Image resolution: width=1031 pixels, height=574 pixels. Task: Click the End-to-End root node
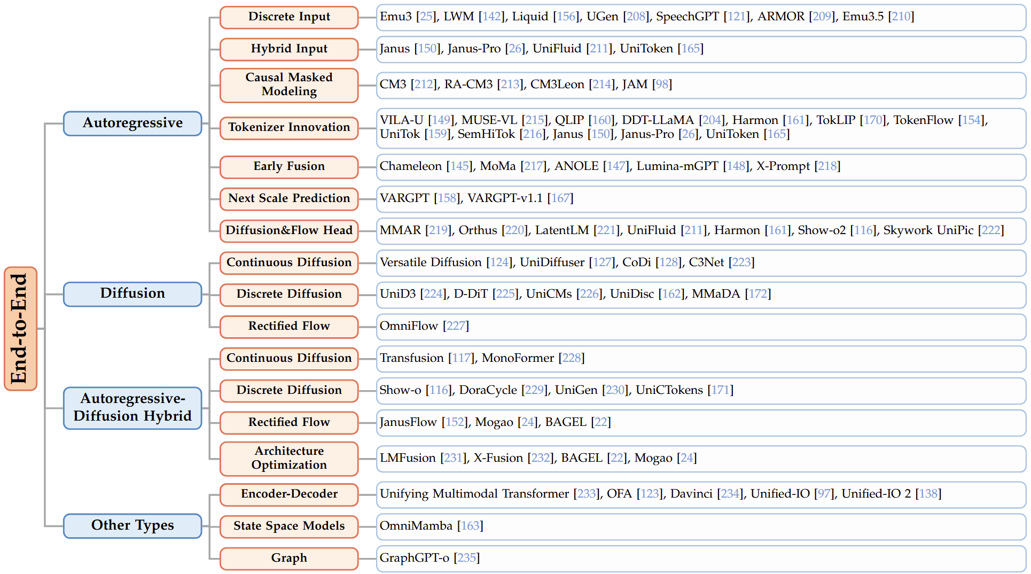pos(20,328)
